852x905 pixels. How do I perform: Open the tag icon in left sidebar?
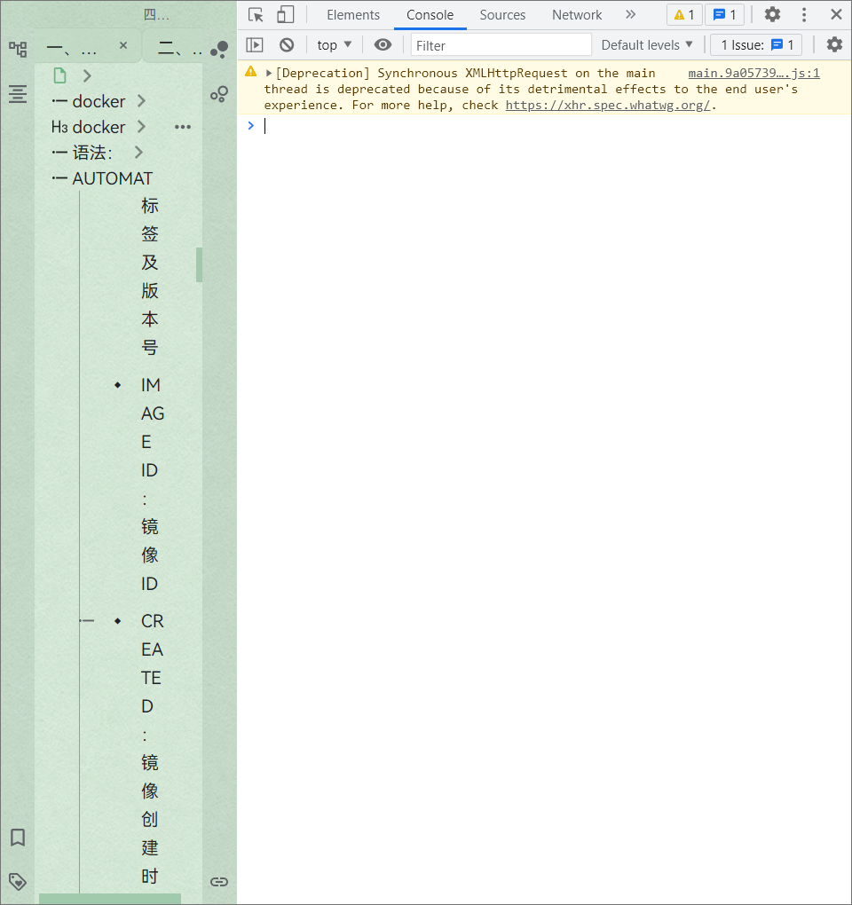click(18, 881)
